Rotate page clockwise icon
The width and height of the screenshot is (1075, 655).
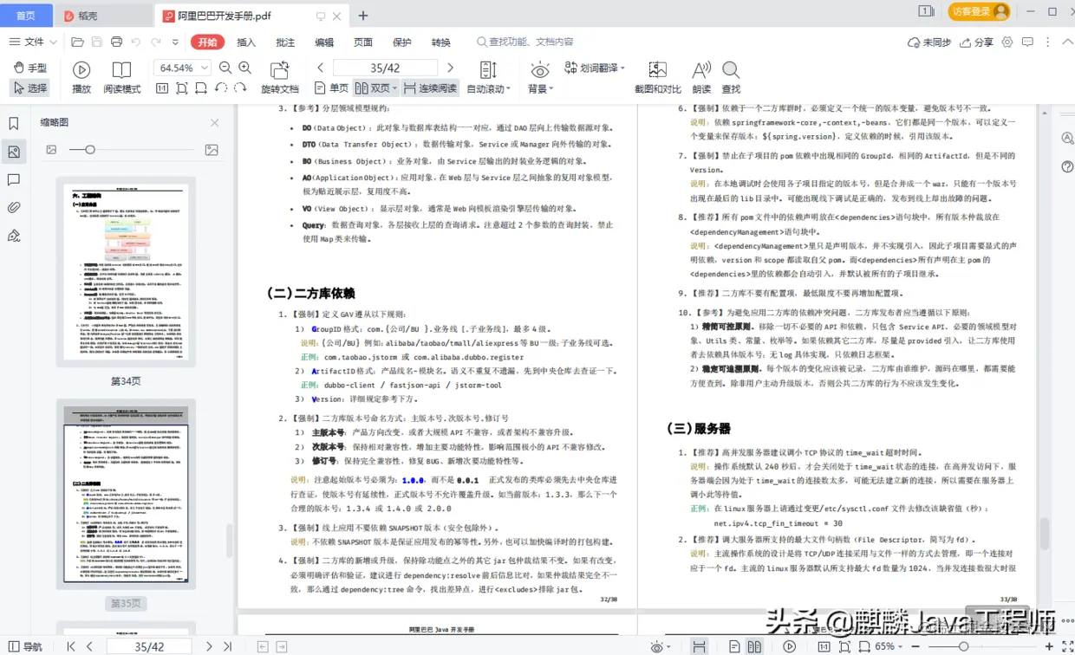click(240, 88)
